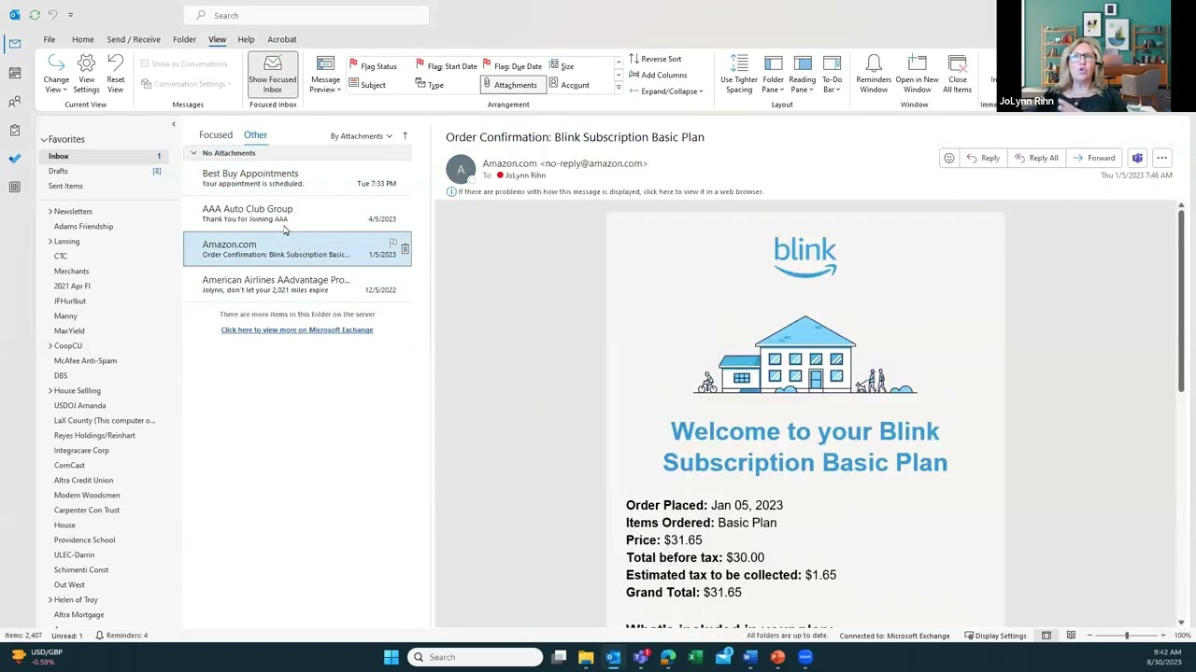The image size is (1196, 672).
Task: Open Excel from the taskbar
Action: point(695,657)
